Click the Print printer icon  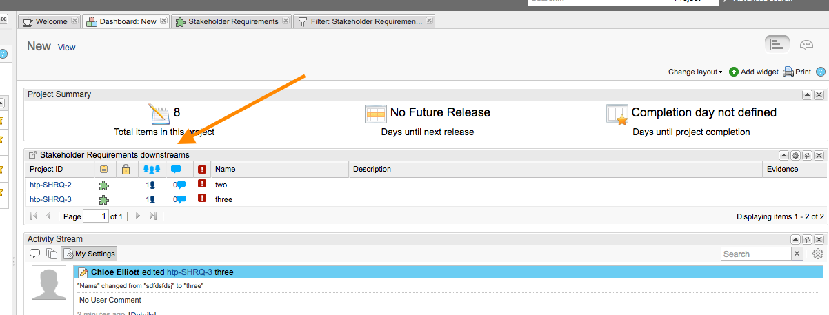tap(788, 72)
